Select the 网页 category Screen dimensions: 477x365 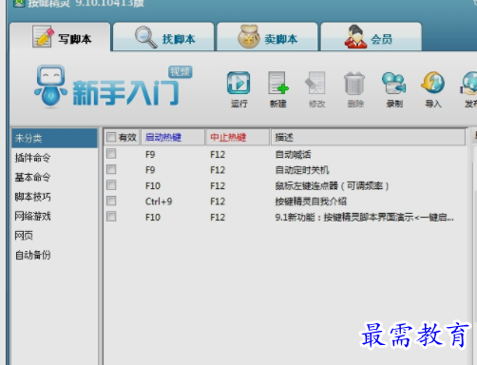[24, 236]
